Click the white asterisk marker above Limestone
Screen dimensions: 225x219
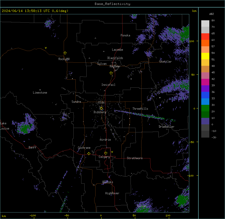[40, 90]
